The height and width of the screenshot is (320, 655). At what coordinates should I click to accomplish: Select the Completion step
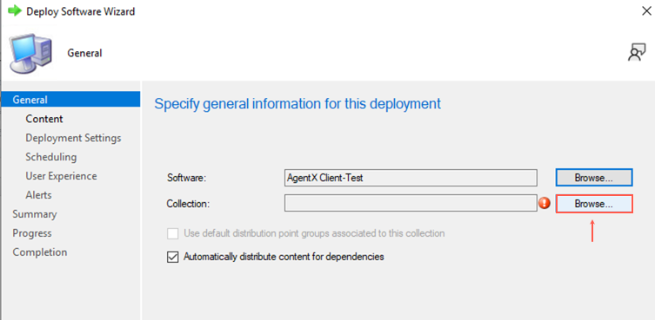point(40,252)
